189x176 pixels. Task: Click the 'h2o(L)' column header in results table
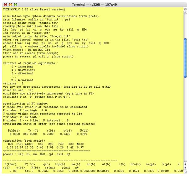click(x=135, y=164)
